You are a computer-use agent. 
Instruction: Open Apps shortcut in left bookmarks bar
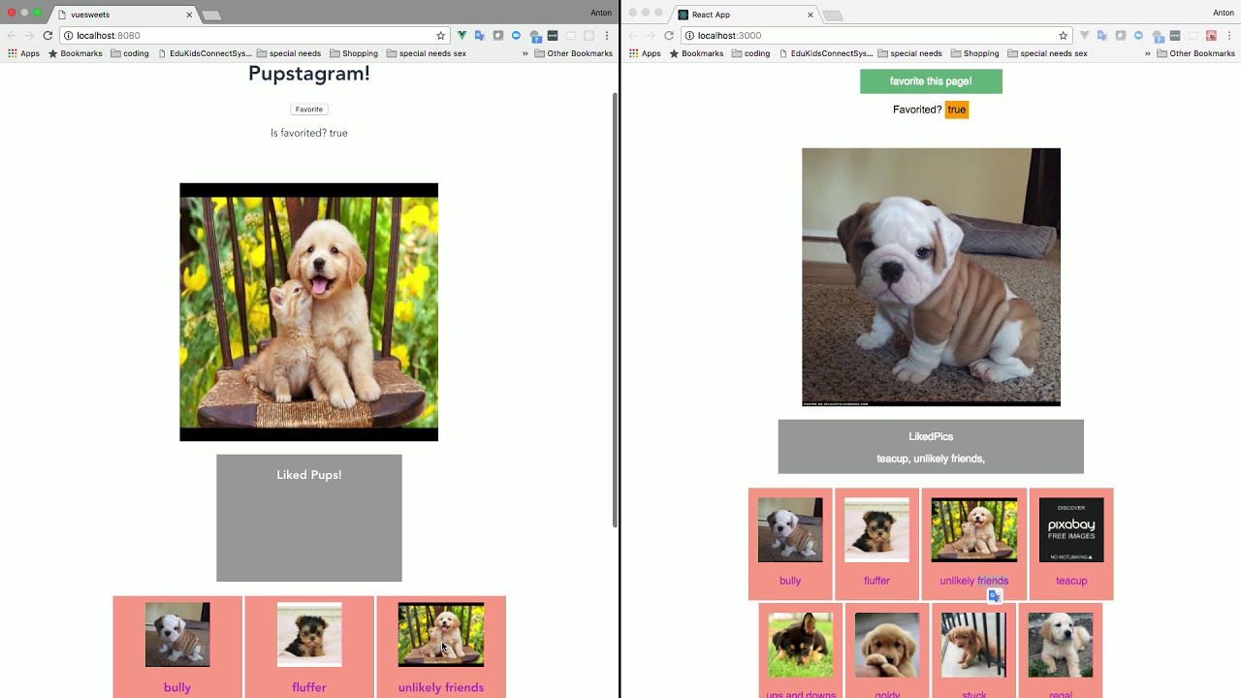(23, 53)
